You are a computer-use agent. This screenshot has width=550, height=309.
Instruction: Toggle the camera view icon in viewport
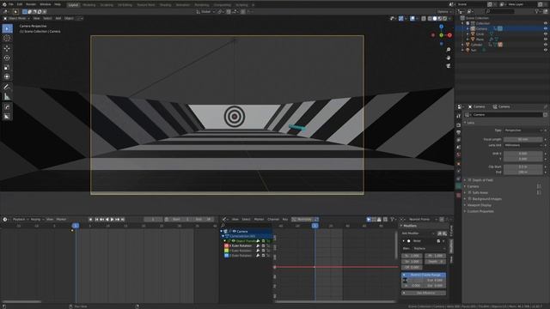[x=449, y=66]
